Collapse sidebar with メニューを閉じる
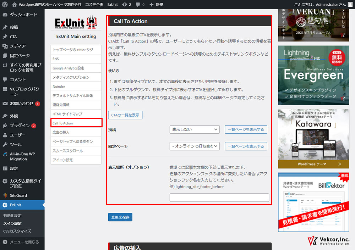355x250 pixels. (24, 242)
